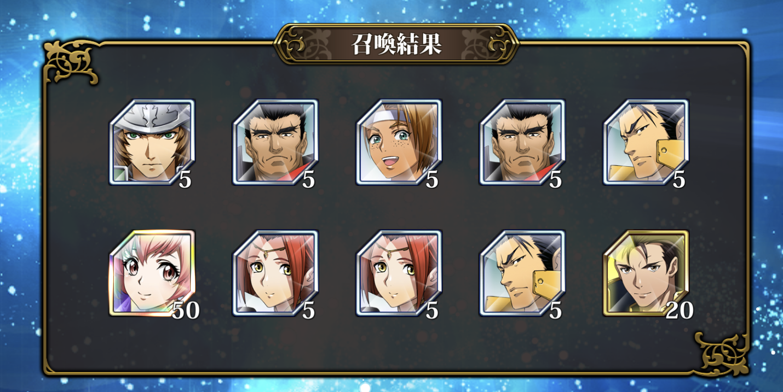The height and width of the screenshot is (392, 783).
Task: Click the 5 beside bottom-row topknot warrior
Action: [556, 311]
